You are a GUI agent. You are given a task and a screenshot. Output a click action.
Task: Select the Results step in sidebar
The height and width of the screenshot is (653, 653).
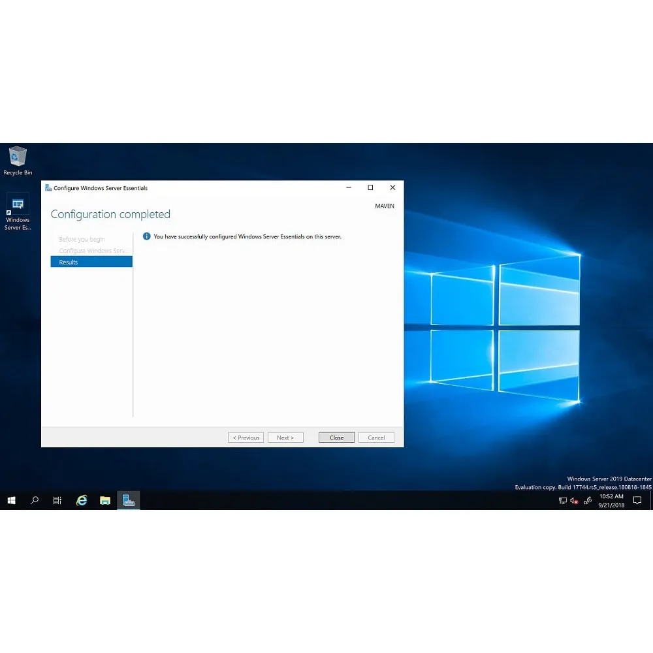click(91, 262)
